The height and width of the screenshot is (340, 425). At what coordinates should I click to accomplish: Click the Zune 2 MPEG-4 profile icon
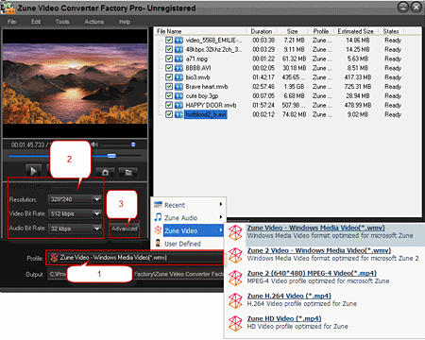[x=235, y=278]
